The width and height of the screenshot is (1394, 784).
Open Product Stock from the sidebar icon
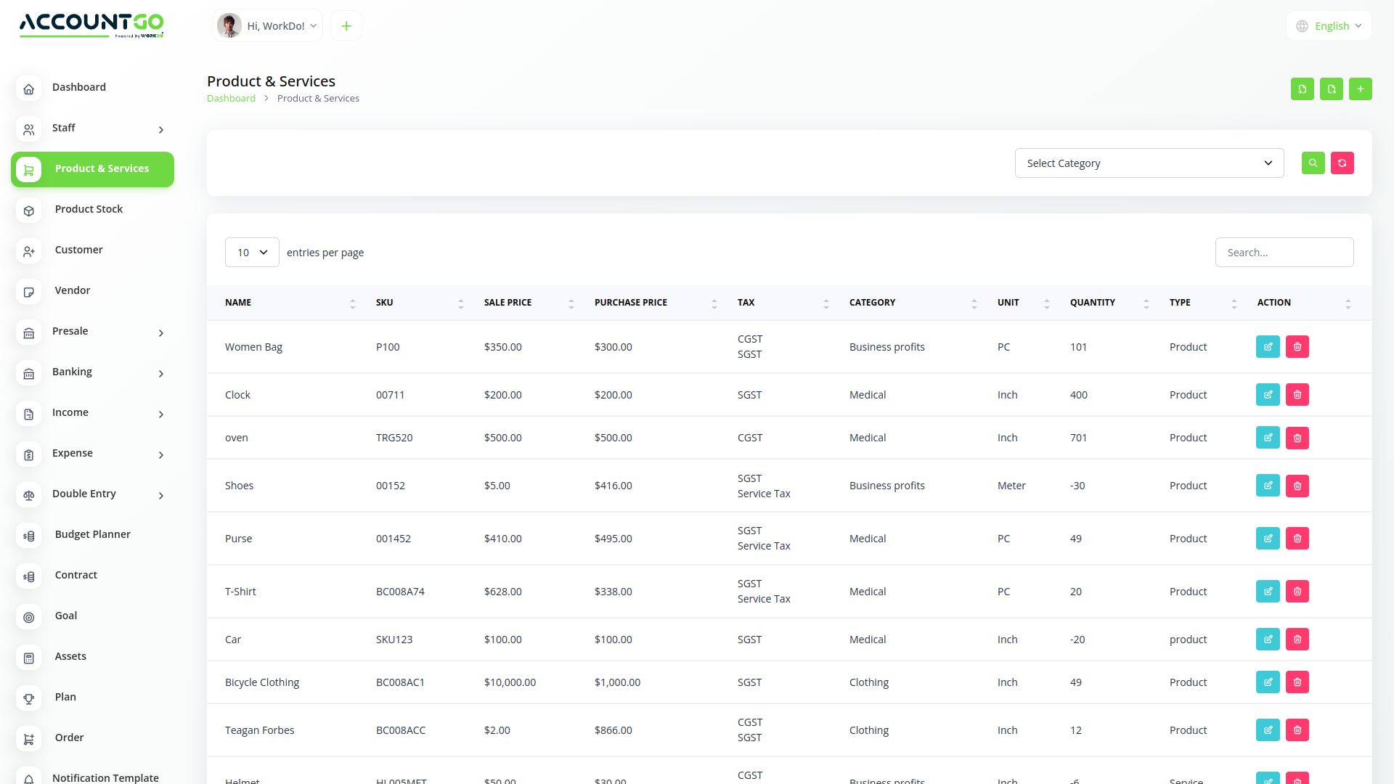coord(28,211)
